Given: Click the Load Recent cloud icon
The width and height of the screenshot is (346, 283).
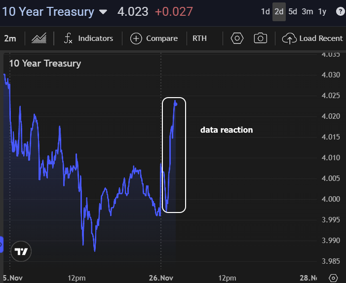Looking at the screenshot, I should tap(289, 38).
